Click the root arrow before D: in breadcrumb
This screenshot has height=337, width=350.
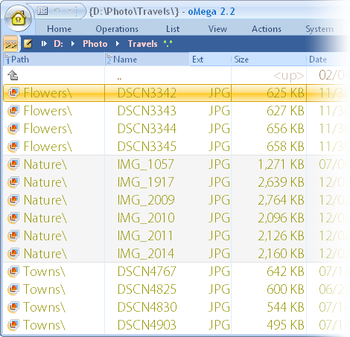44,44
